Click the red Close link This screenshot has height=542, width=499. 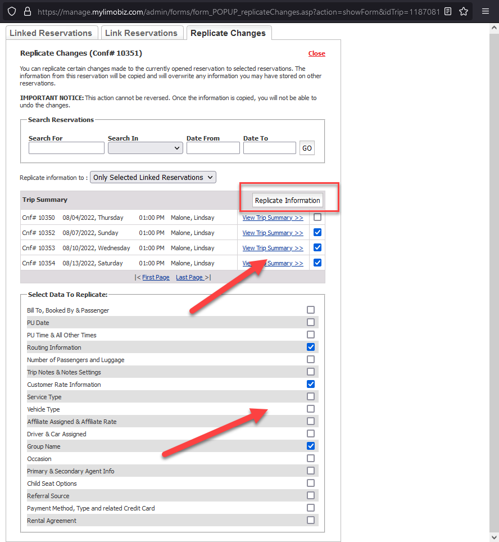coord(316,53)
